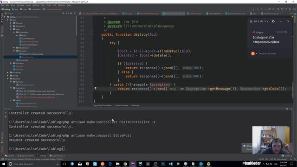Image resolution: width=297 pixels, height=167 pixels.
Task: Collapse the Http folder
Action: click(x=11, y=29)
